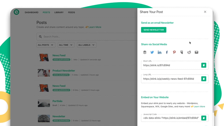Screen dimensions: 224x126
Task: Close the Share Your Post panel
Action: (x=205, y=12)
